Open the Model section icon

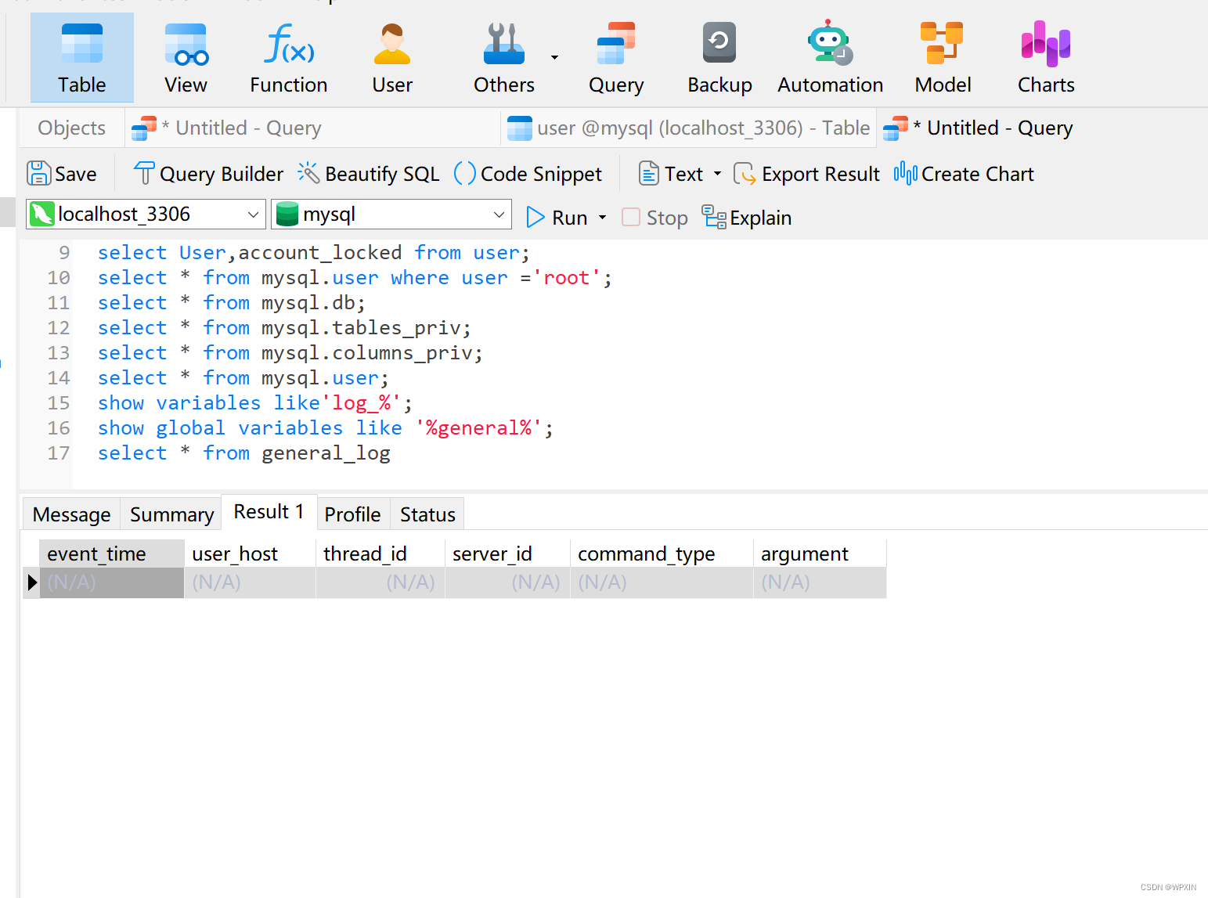(943, 58)
